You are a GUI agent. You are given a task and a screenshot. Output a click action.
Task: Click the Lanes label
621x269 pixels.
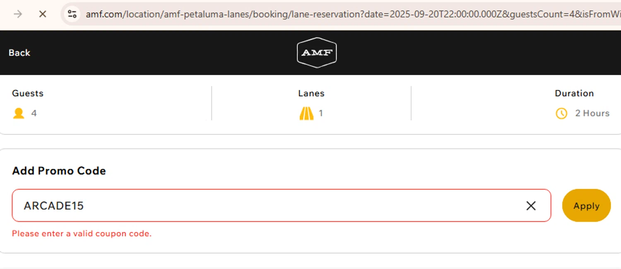pos(311,93)
